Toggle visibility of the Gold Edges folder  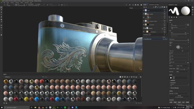coord(144,28)
